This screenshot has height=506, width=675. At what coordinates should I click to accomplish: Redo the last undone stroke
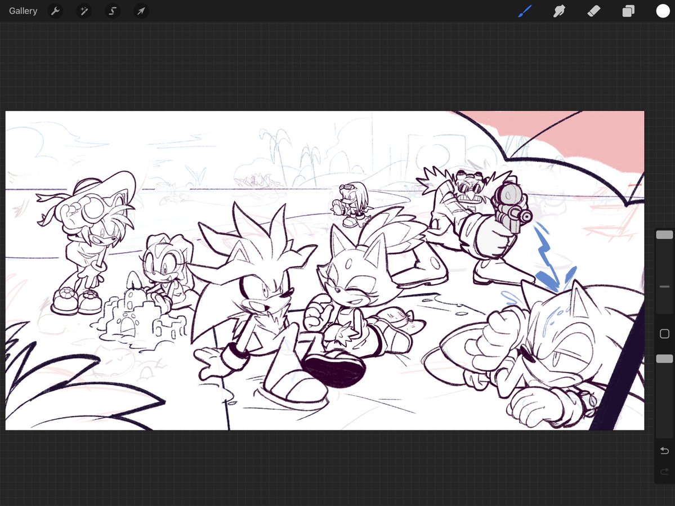point(664,472)
